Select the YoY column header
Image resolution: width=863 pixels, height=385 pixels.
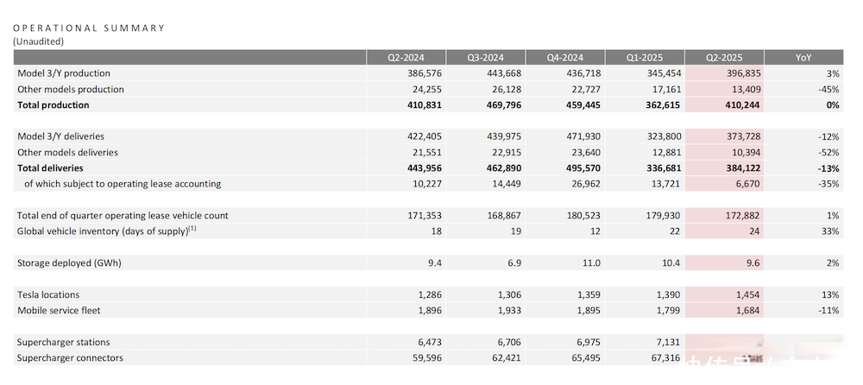pyautogui.click(x=803, y=58)
